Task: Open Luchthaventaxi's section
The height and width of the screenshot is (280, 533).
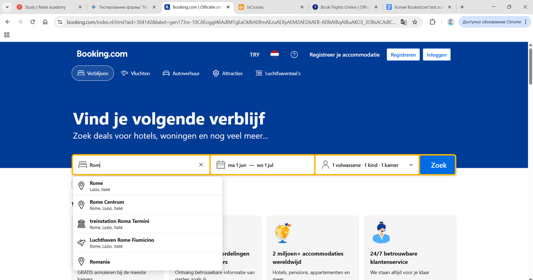Action: (x=278, y=73)
